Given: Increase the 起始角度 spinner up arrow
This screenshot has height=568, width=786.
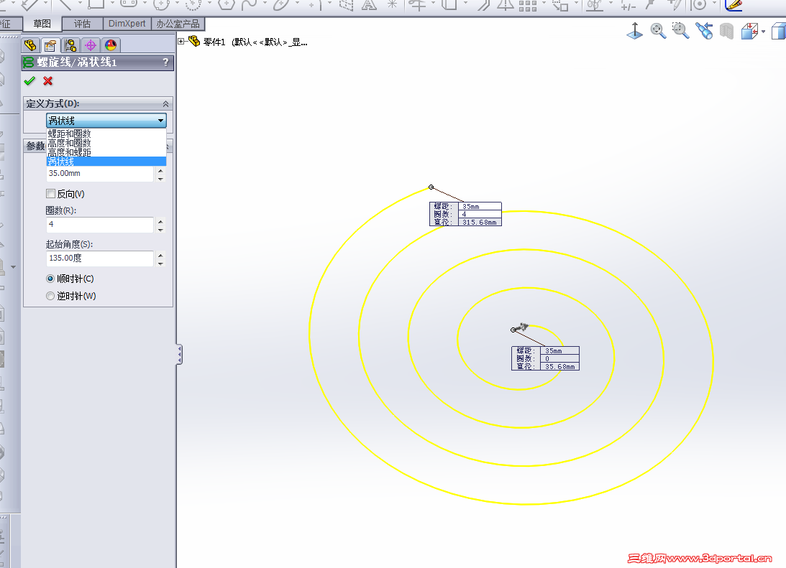Looking at the screenshot, I should 160,255.
